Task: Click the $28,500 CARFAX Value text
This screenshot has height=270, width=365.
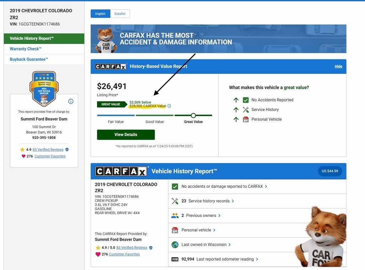Action: click(x=148, y=106)
